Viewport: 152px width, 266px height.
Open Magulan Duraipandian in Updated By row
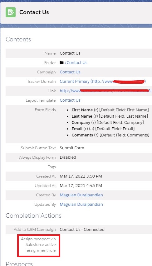(x=81, y=204)
